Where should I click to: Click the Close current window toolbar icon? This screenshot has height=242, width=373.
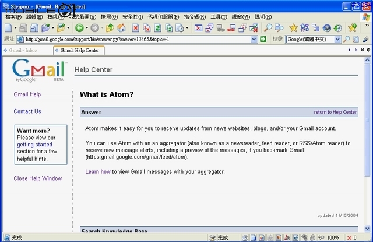(x=198, y=28)
